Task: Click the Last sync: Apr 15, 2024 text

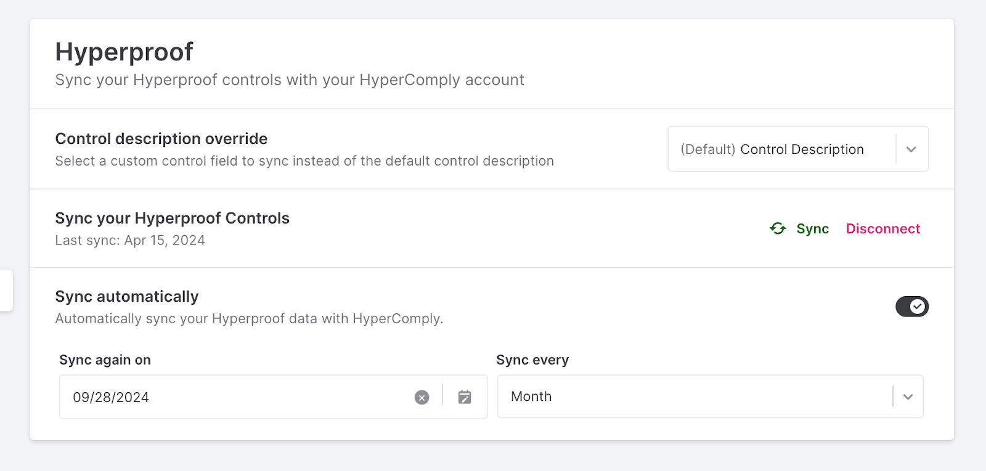Action: point(130,240)
